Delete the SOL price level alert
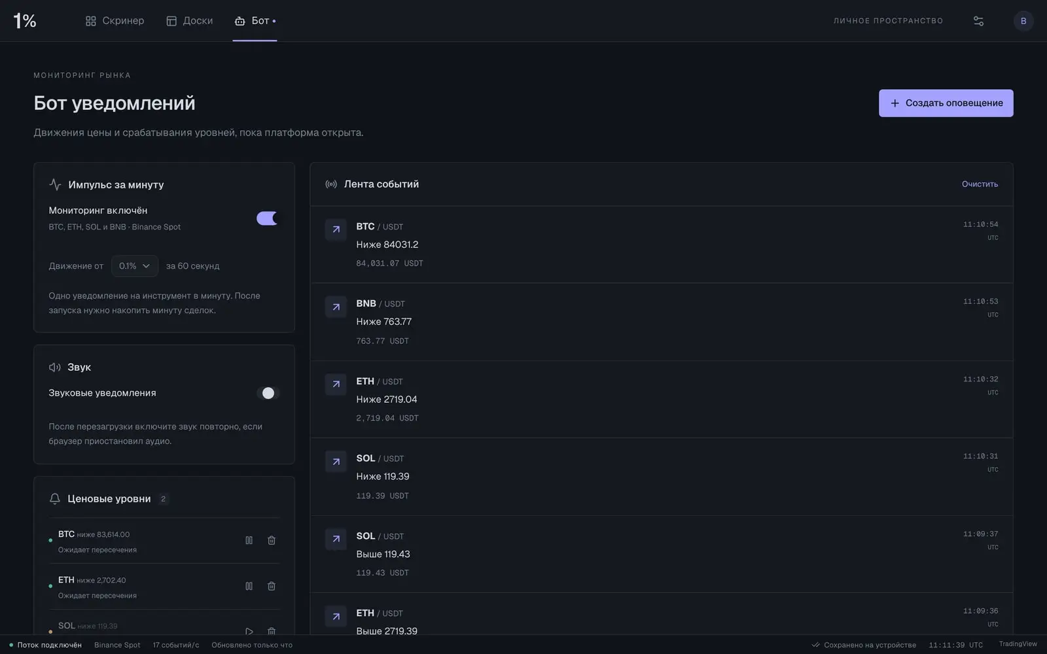1047x654 pixels. pos(272,631)
